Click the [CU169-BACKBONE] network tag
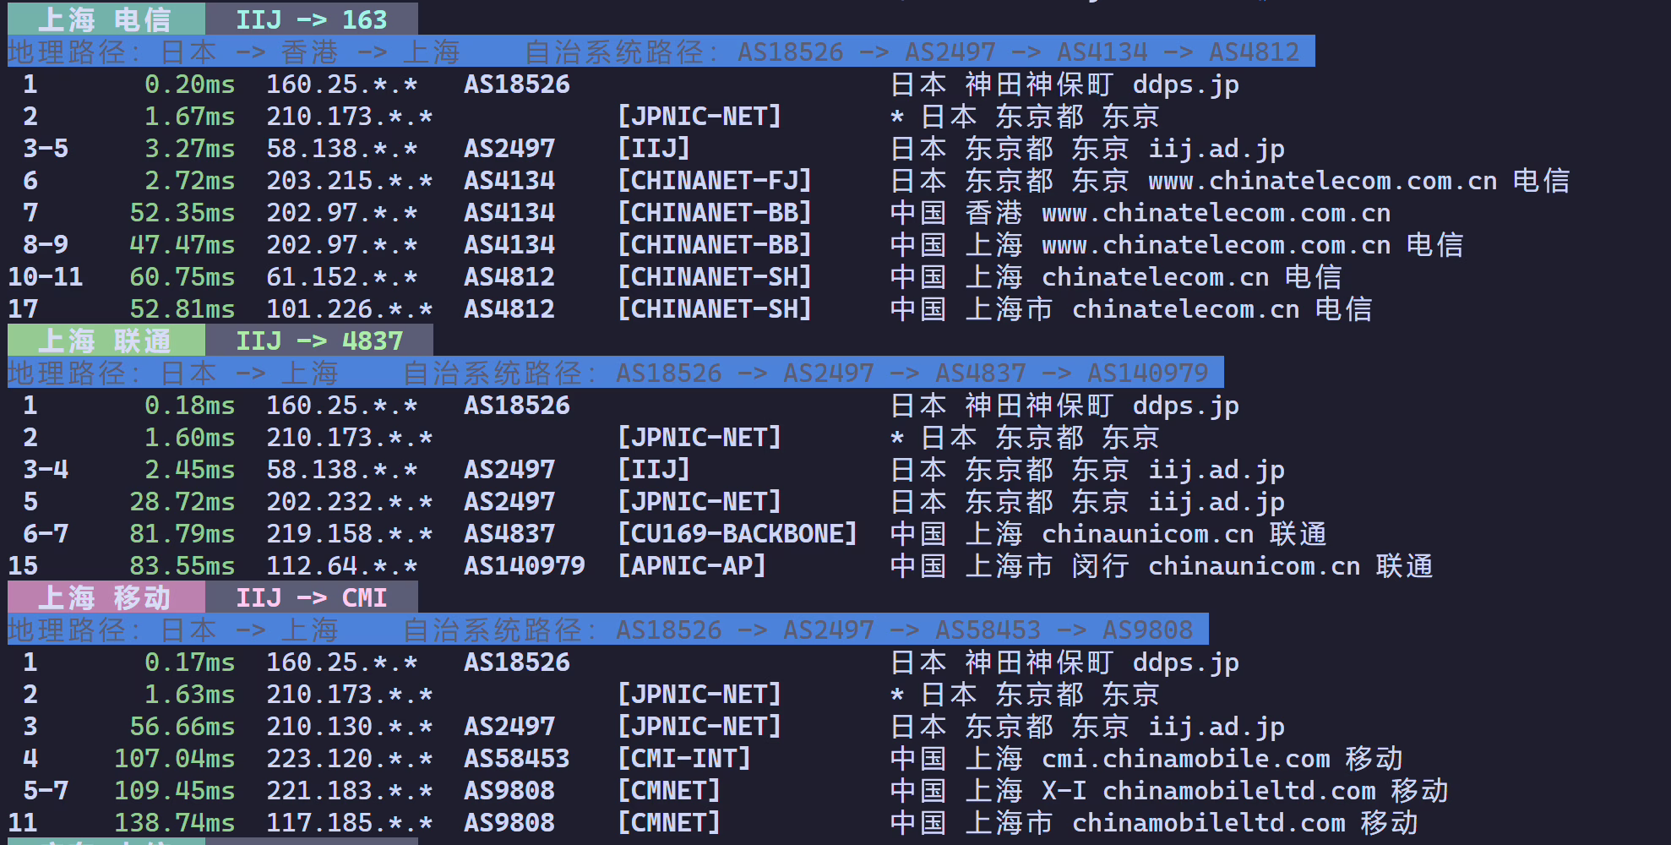The width and height of the screenshot is (1671, 845). [x=738, y=534]
